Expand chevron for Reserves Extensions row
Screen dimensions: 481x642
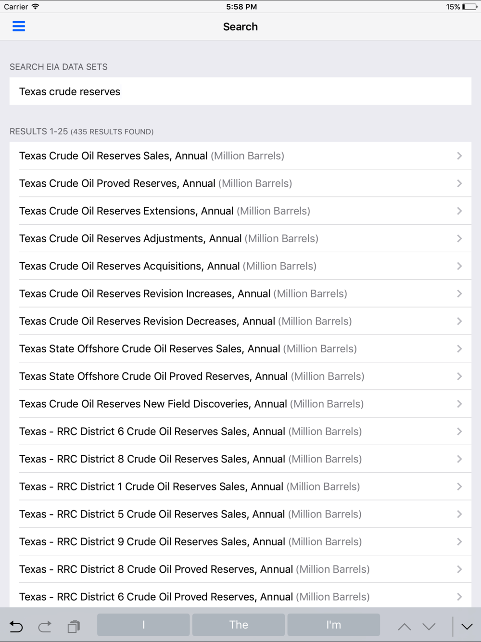459,211
